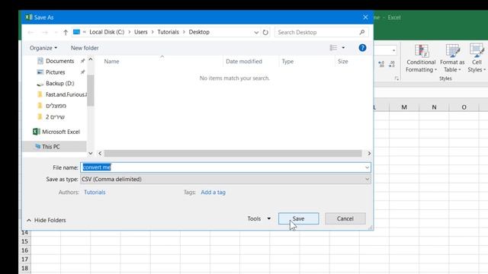This screenshot has width=488, height=274.
Task: Click Tutorials author link
Action: point(95,193)
